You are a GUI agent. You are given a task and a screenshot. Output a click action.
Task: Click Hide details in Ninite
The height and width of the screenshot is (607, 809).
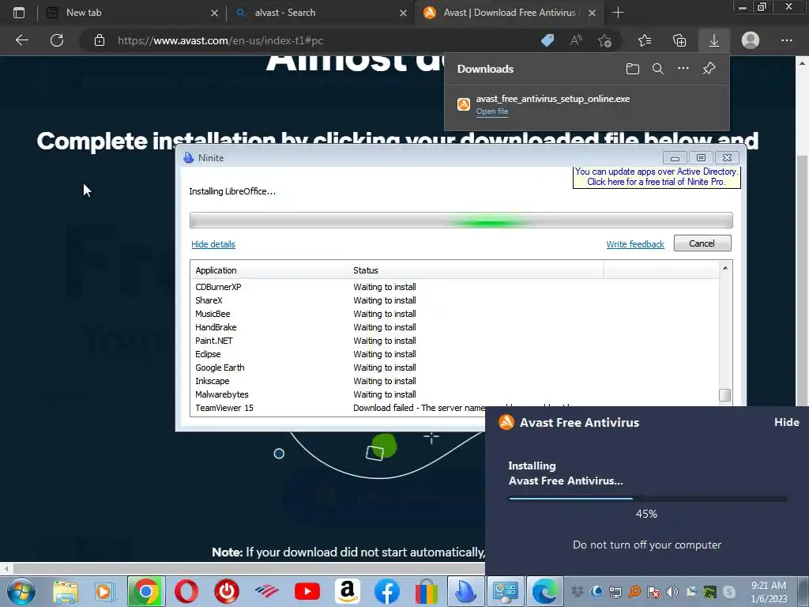coord(213,244)
